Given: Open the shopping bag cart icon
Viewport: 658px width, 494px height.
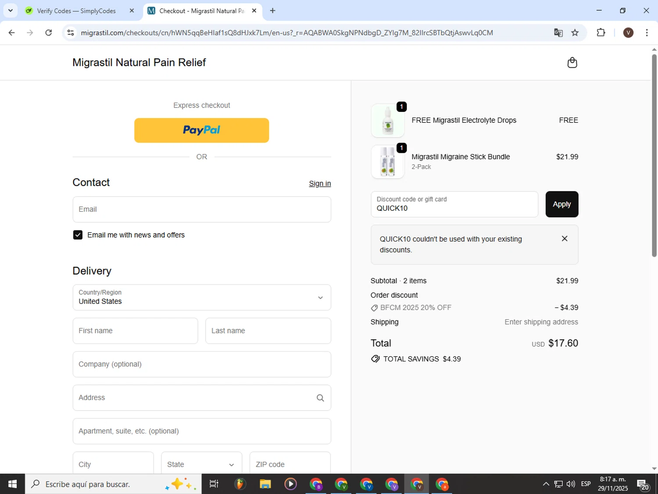Looking at the screenshot, I should point(572,63).
